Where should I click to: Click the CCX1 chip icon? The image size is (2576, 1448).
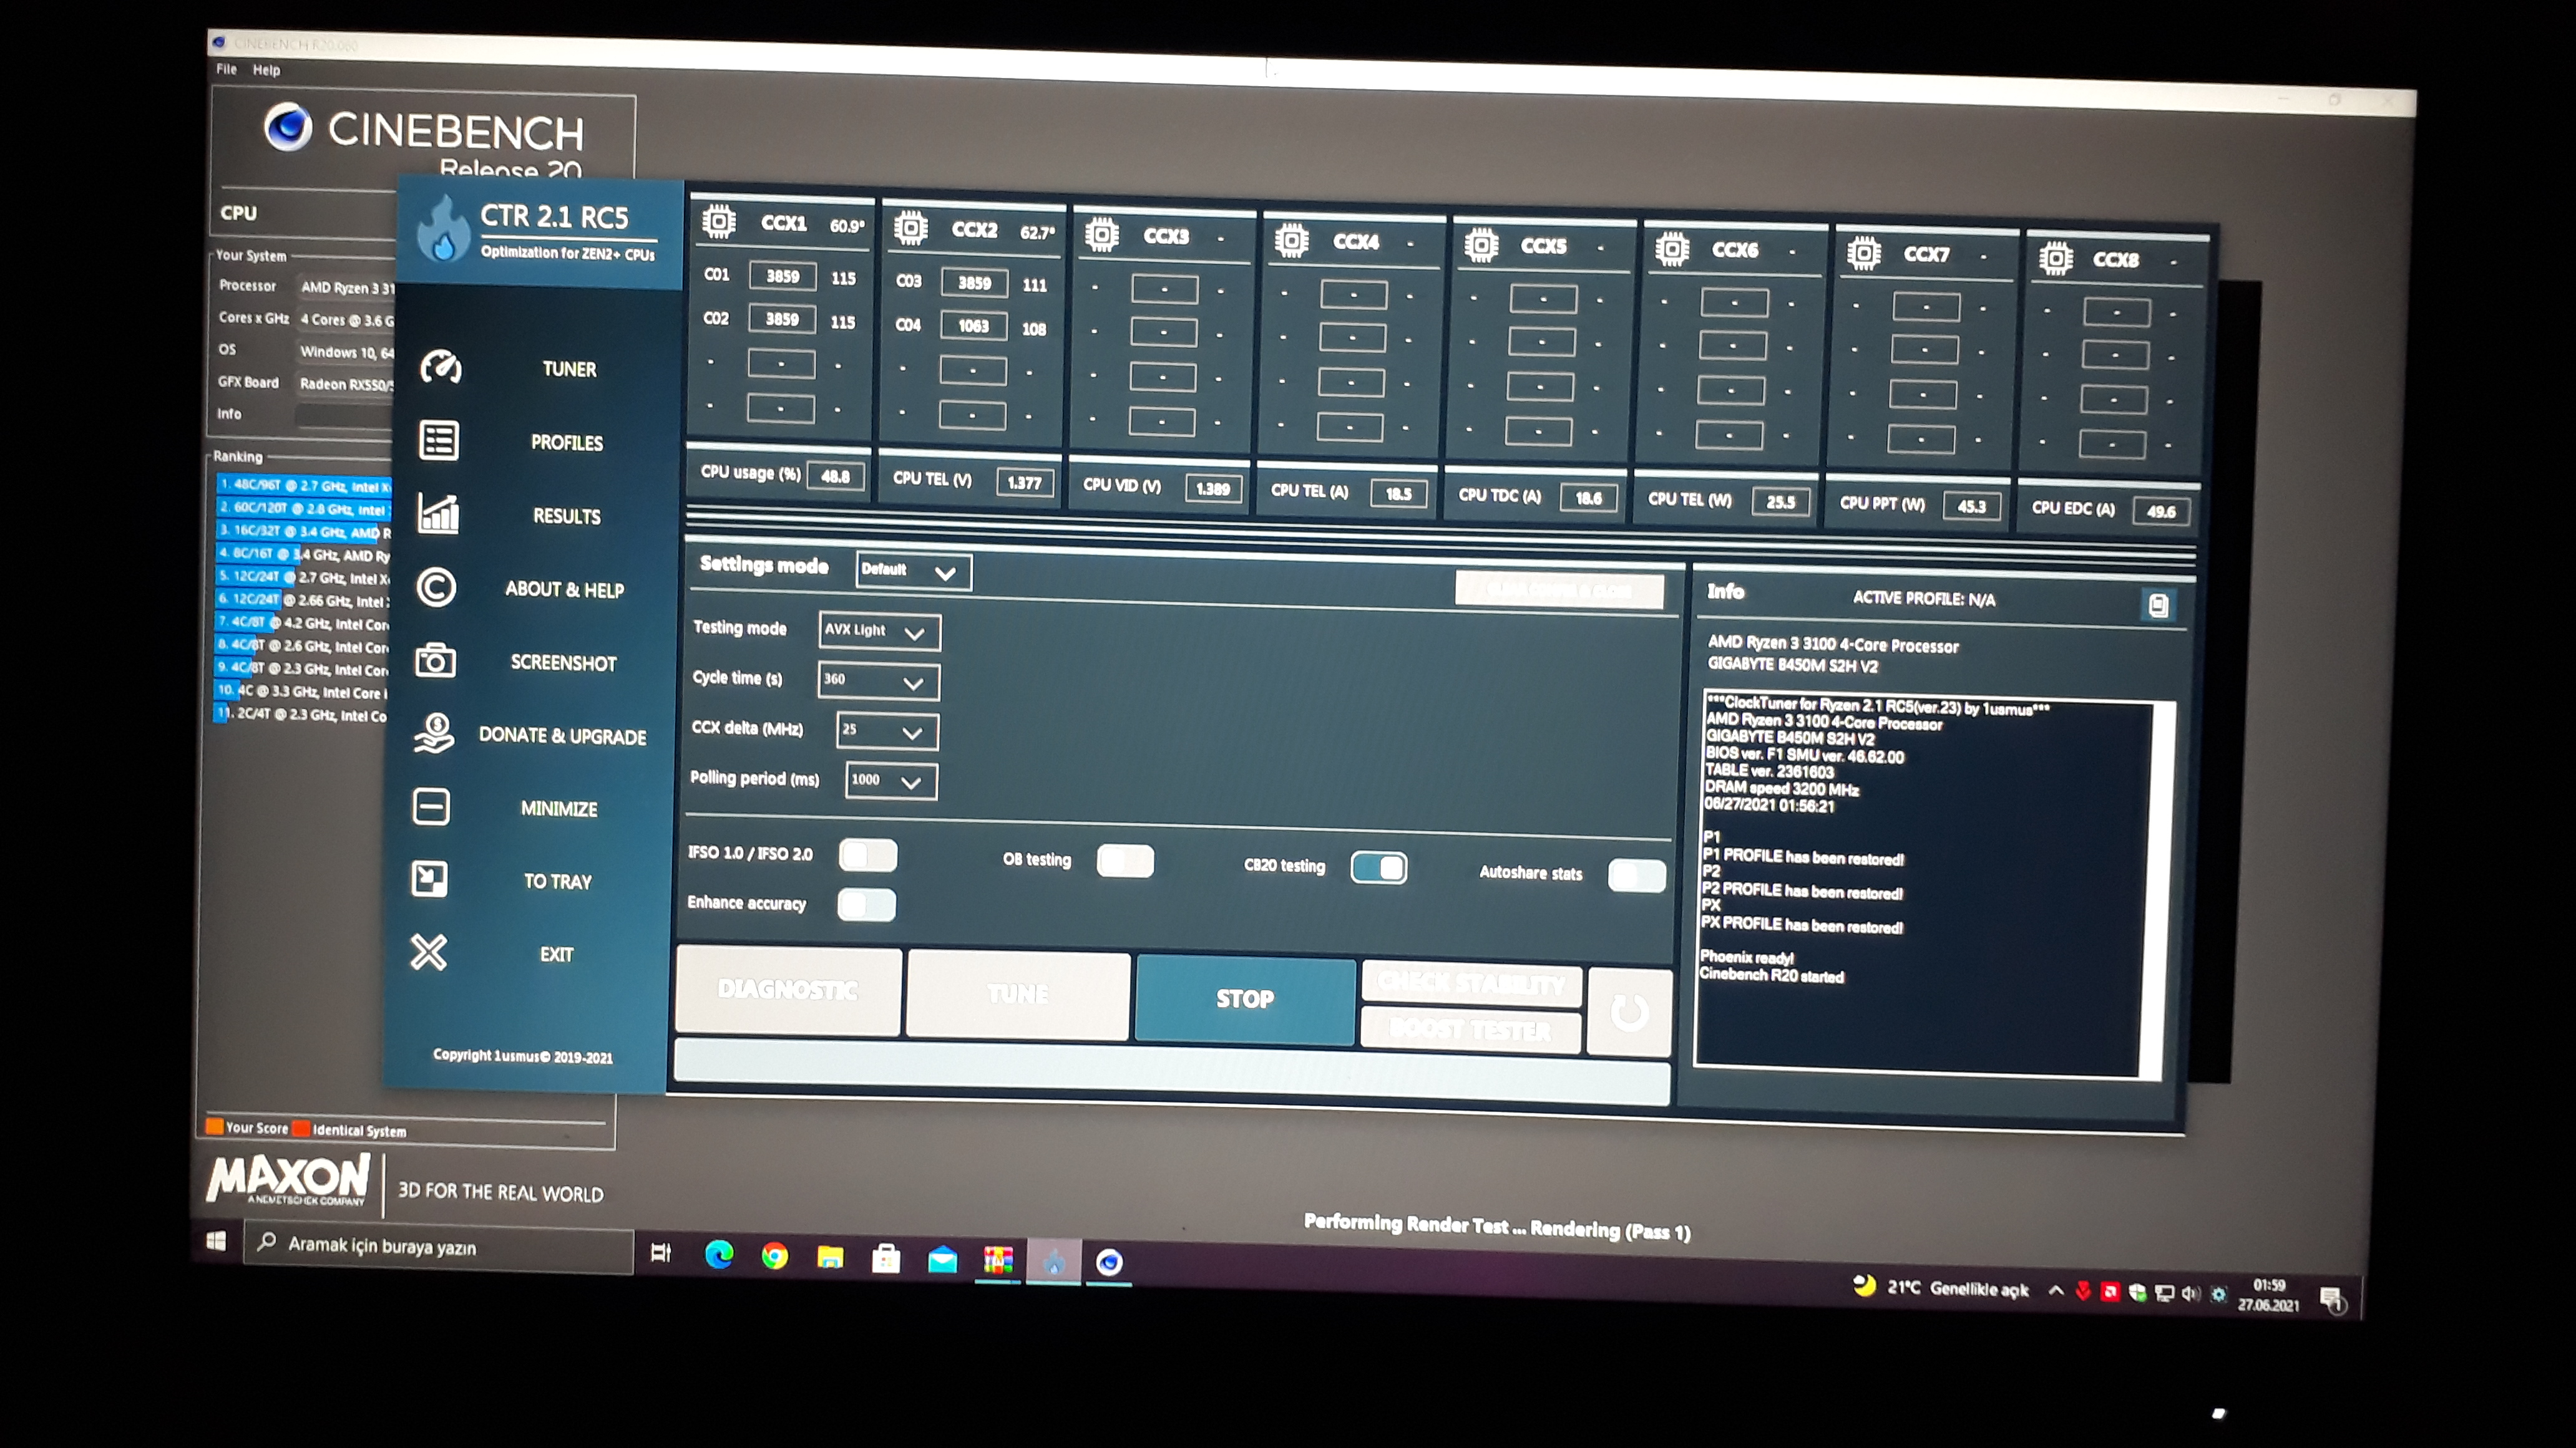[719, 221]
